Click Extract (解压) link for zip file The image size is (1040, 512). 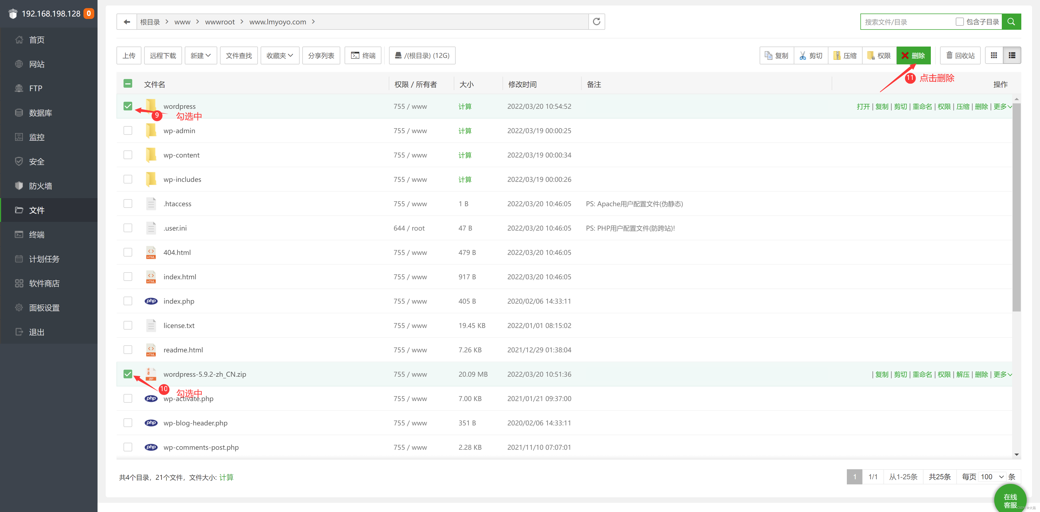(963, 375)
